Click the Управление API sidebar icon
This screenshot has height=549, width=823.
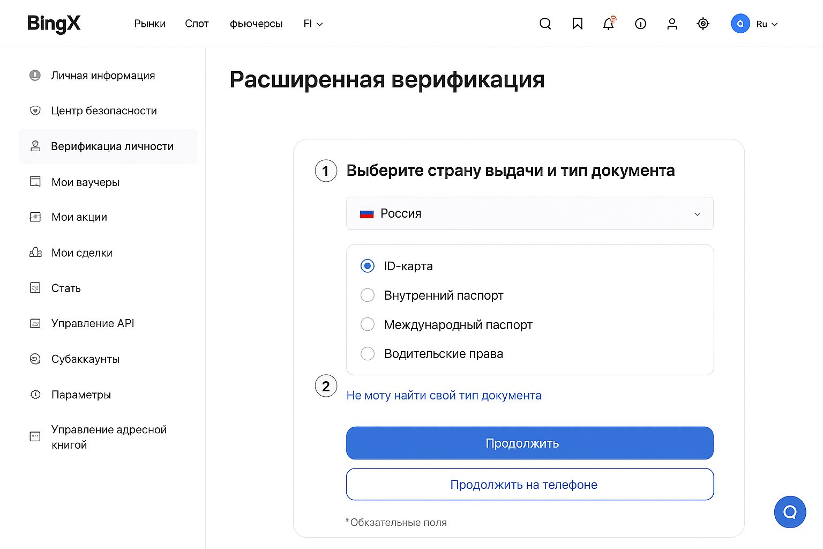tap(35, 323)
